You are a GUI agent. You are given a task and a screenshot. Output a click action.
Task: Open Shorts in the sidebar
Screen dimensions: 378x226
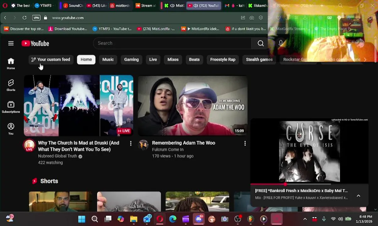point(11,85)
